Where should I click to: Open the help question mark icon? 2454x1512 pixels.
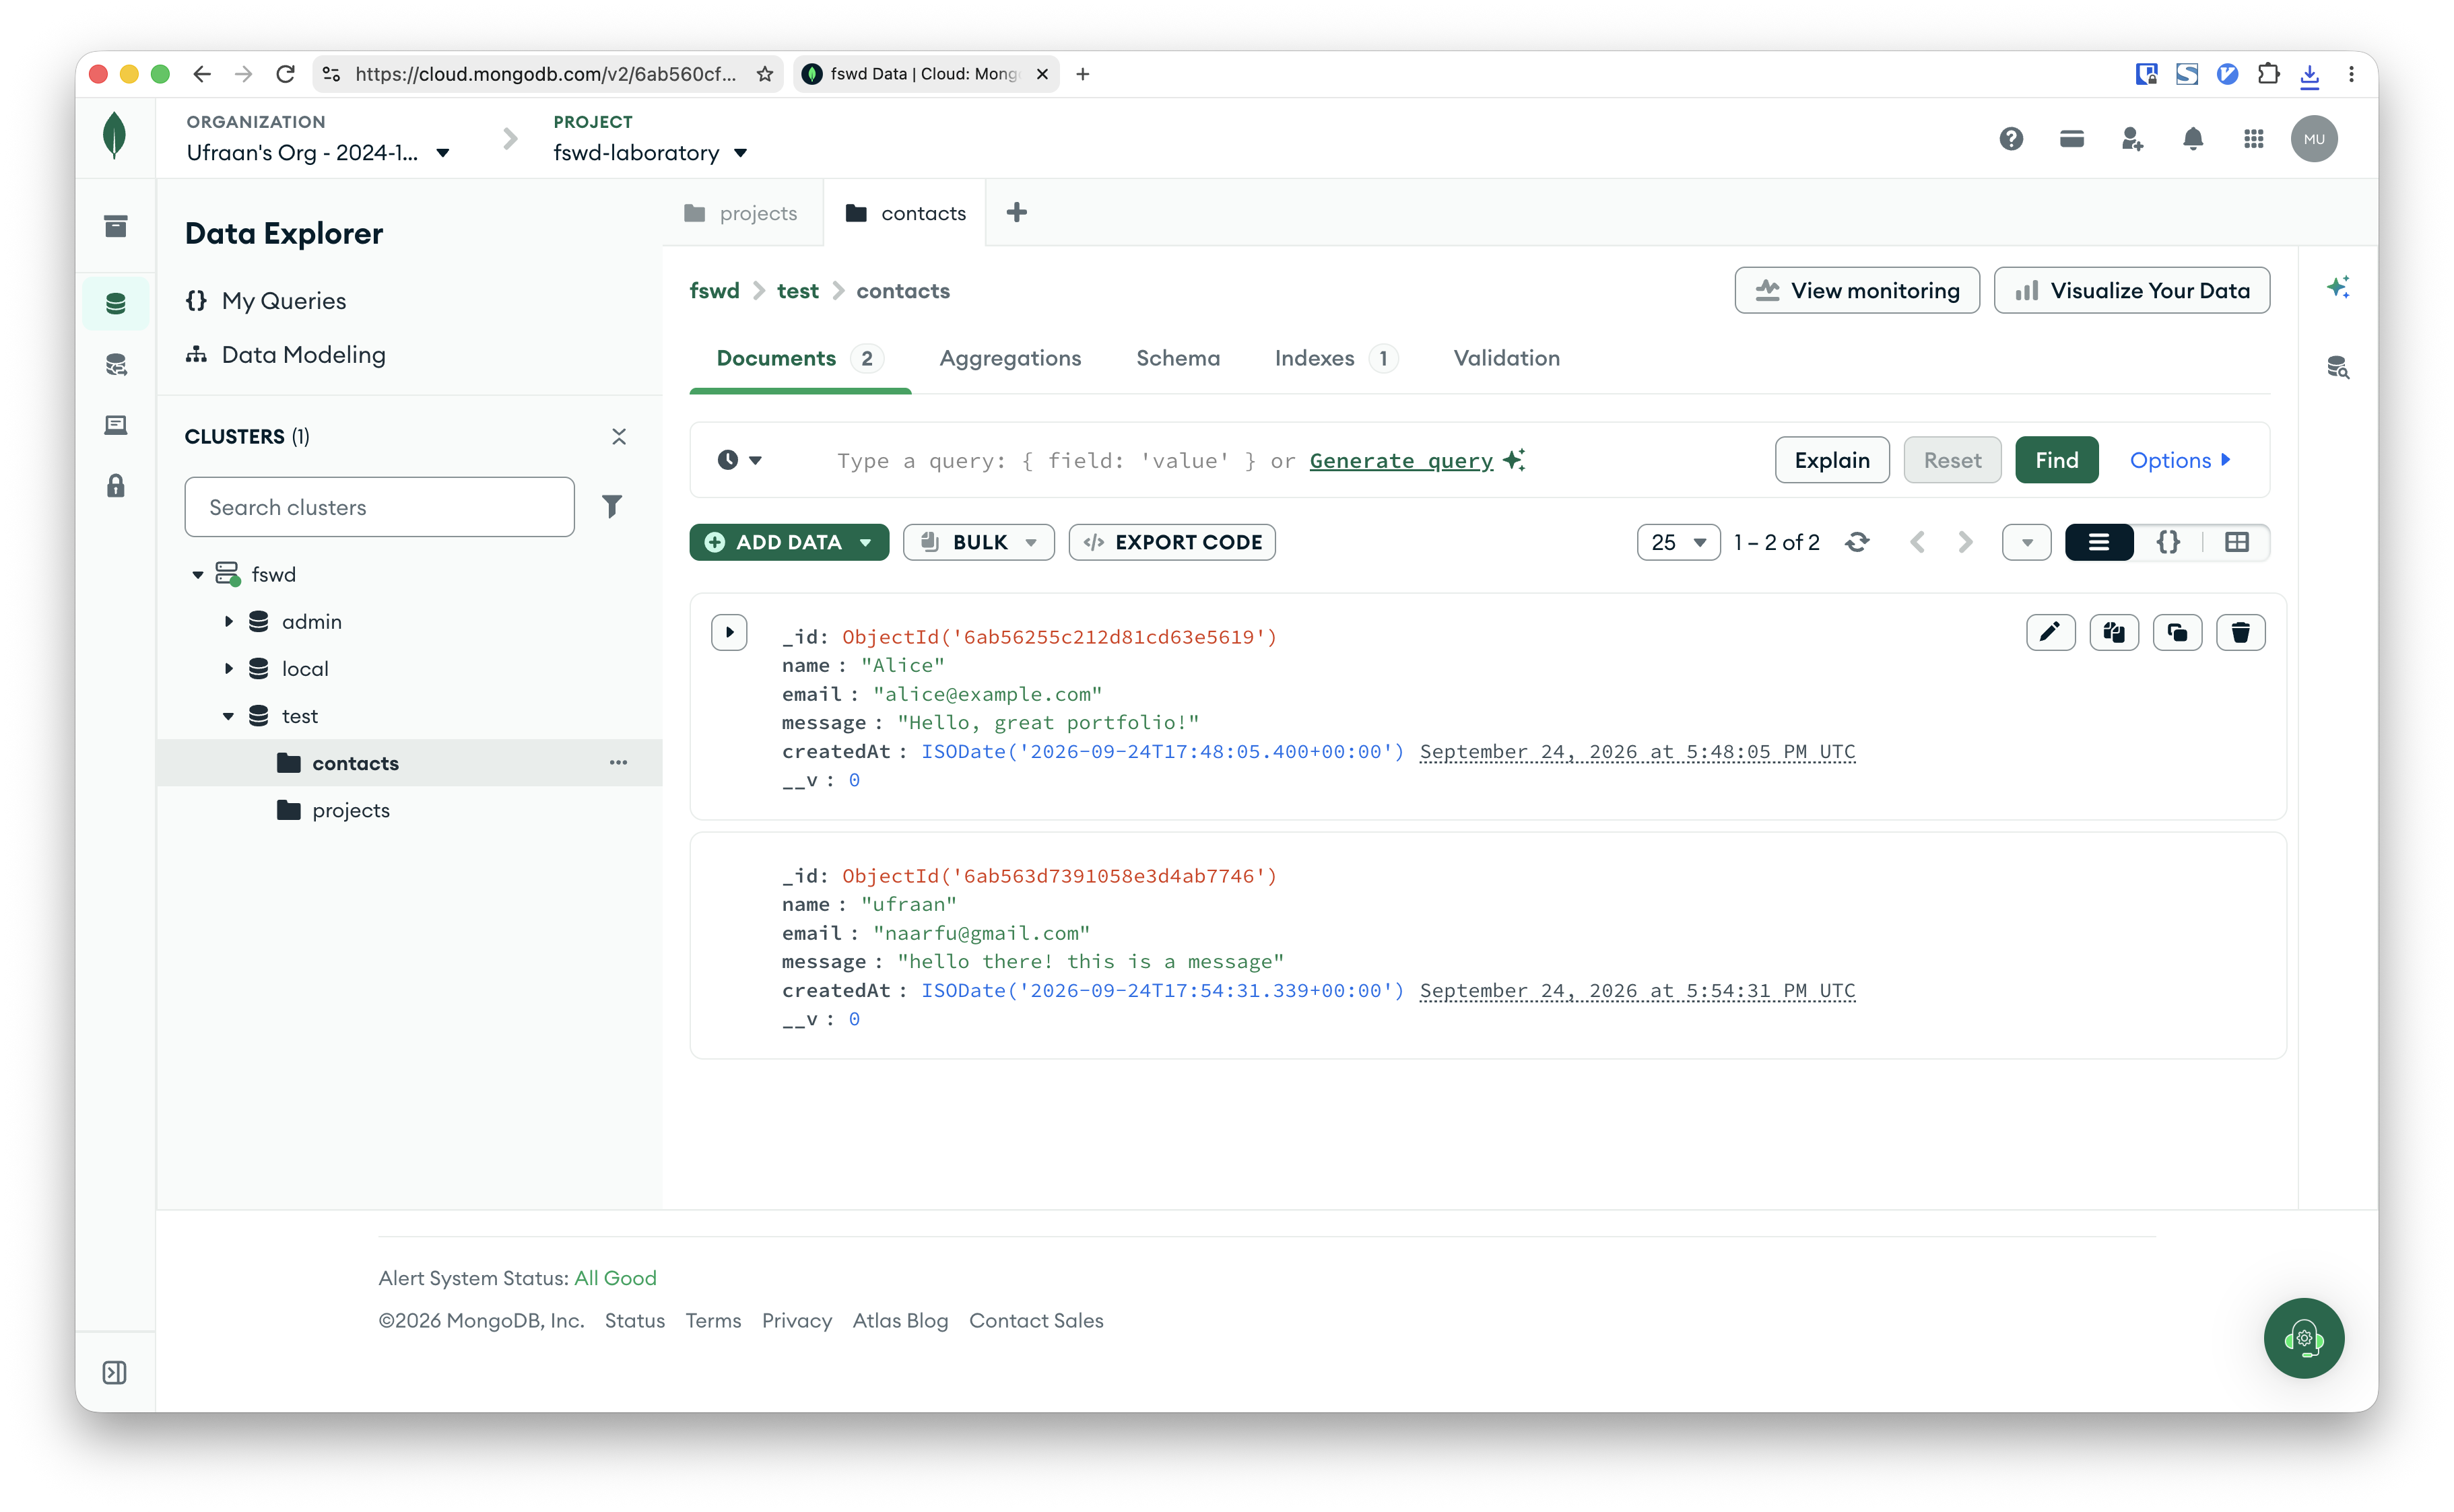click(x=2011, y=139)
